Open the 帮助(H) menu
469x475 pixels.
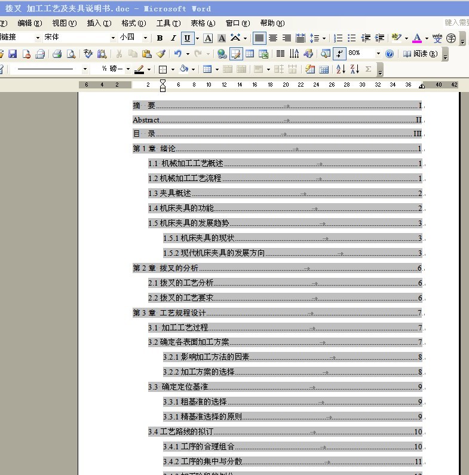[272, 23]
